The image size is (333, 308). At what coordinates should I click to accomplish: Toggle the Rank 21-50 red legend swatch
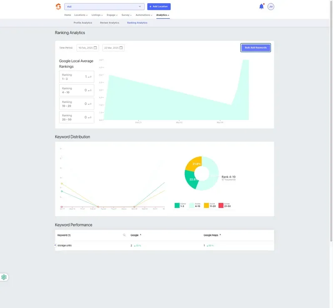pos(221,205)
